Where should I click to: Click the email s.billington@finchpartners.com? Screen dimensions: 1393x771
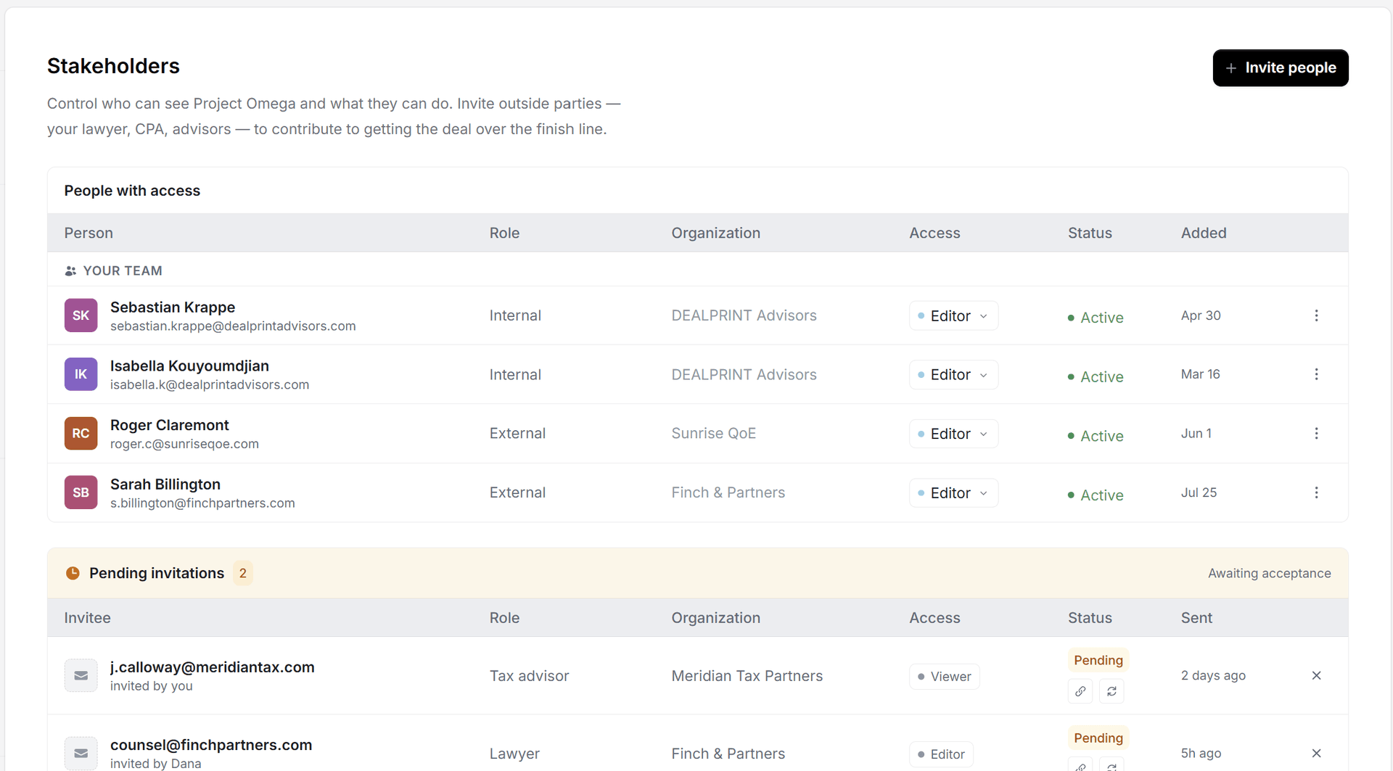click(202, 503)
